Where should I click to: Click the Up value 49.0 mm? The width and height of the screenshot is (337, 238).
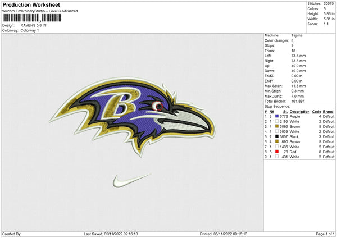click(x=298, y=66)
